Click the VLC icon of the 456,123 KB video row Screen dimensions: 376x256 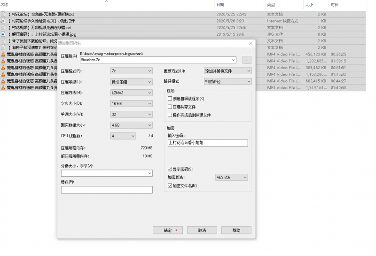pos(3,54)
